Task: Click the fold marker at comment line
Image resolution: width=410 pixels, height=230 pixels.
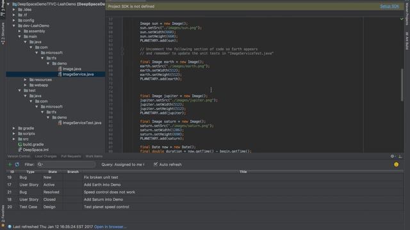Action: (x=122, y=49)
